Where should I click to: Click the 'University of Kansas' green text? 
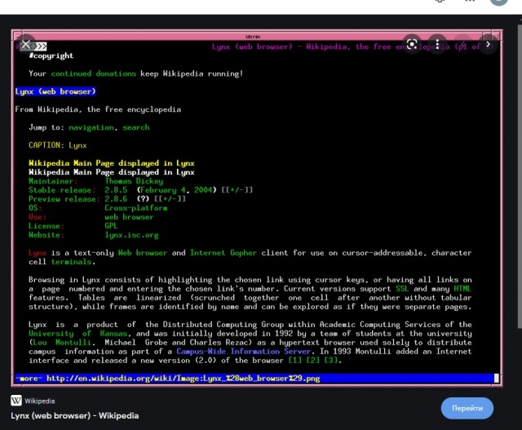pos(77,334)
